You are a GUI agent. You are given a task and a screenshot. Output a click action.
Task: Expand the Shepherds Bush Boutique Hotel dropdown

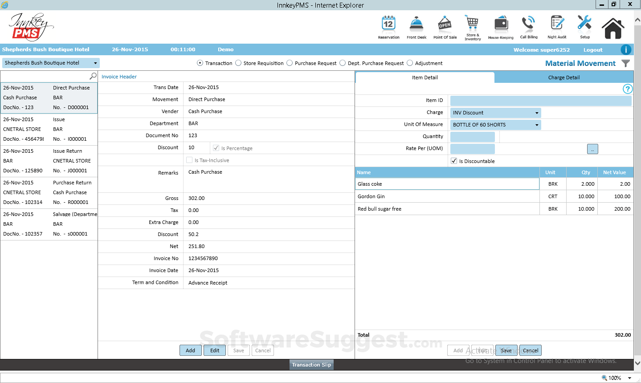tap(51, 63)
